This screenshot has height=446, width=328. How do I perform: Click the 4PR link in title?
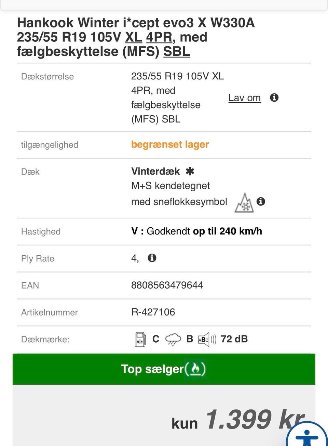(x=159, y=37)
